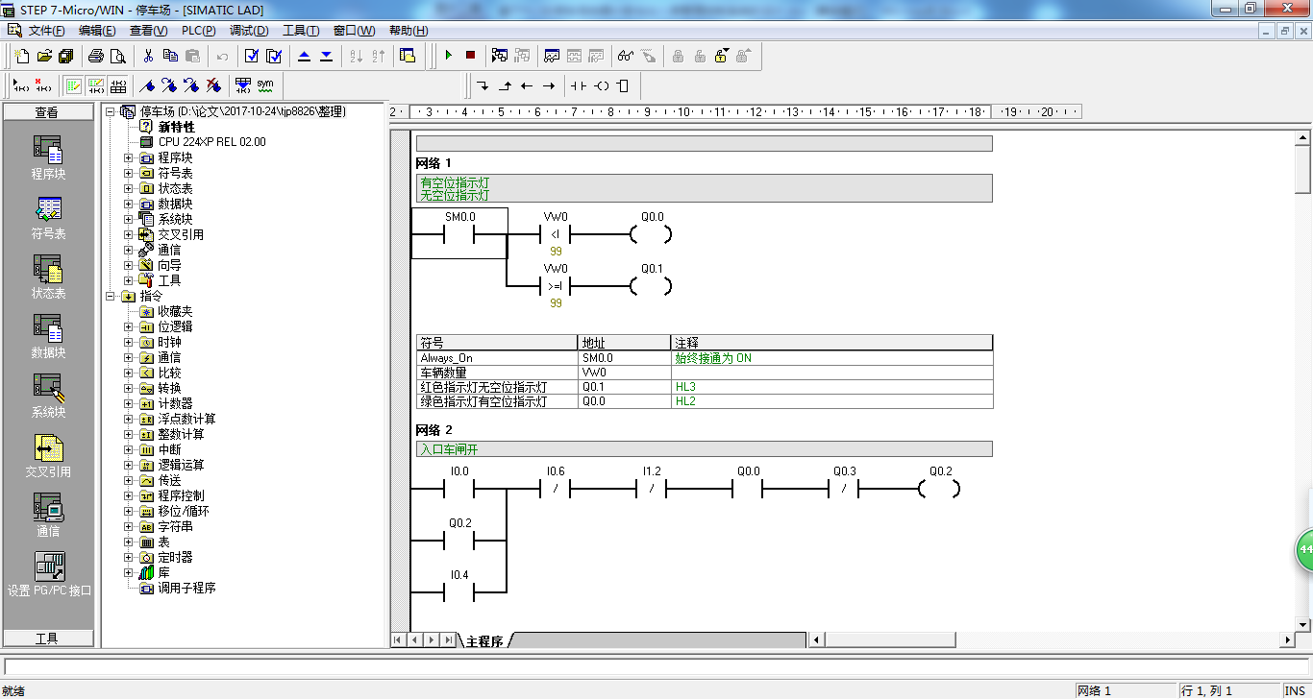Expand the 库 tree node

pyautogui.click(x=129, y=572)
